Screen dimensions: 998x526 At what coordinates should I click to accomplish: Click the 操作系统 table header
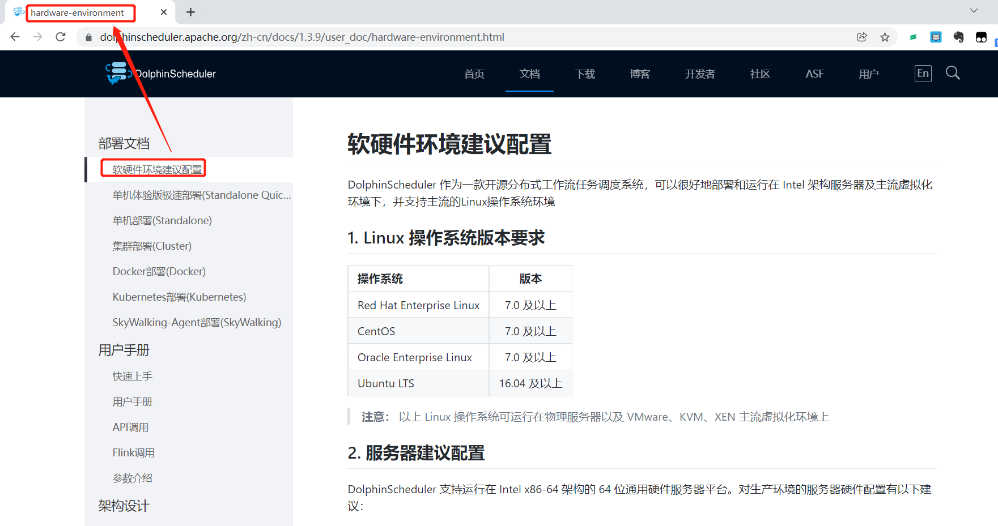click(419, 279)
